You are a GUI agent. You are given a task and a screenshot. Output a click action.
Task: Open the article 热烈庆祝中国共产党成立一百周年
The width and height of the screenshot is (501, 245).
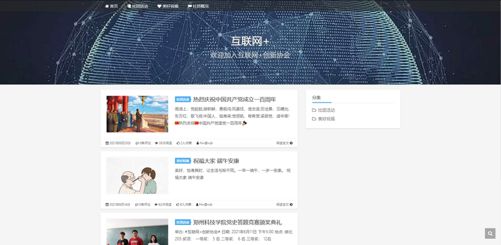234,99
